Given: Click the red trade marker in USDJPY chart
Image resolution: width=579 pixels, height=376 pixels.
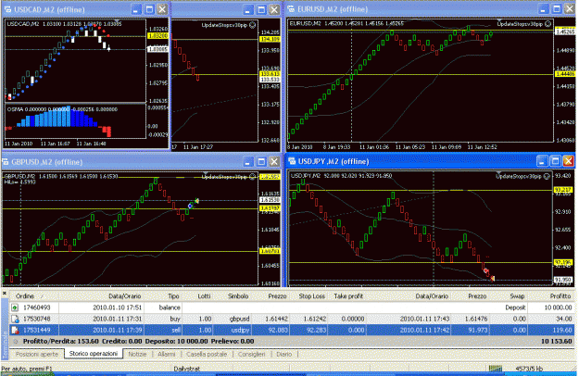Looking at the screenshot, I should click(x=485, y=270).
